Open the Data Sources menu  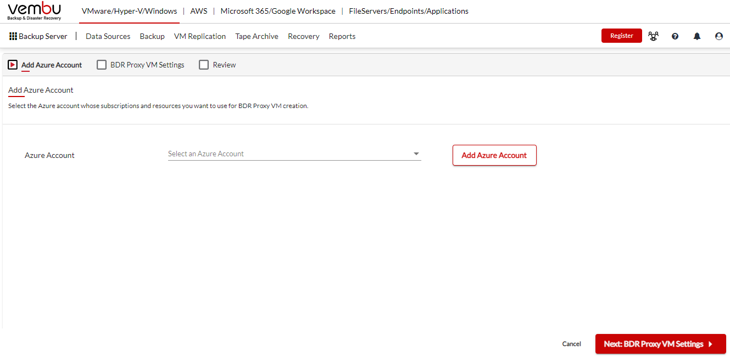click(x=108, y=36)
